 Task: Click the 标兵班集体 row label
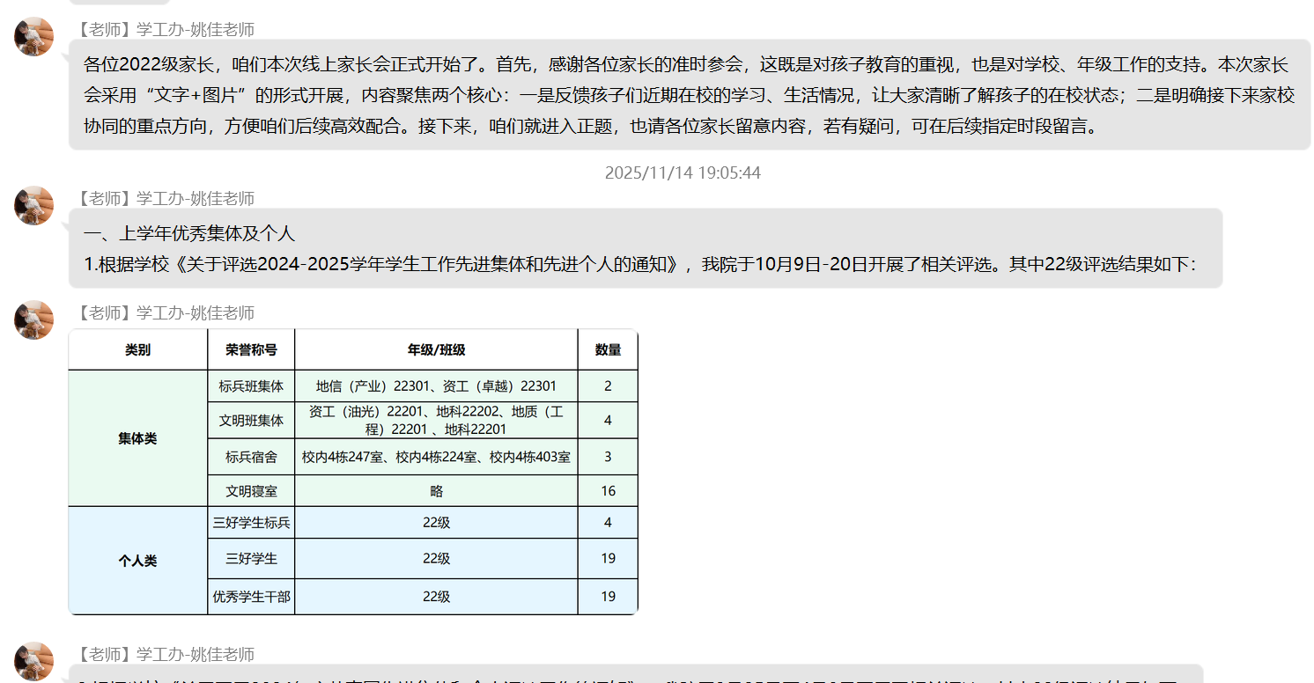(x=251, y=386)
